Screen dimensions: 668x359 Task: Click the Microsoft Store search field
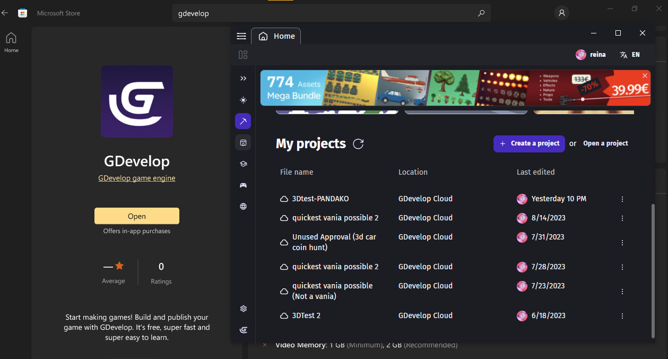331,13
